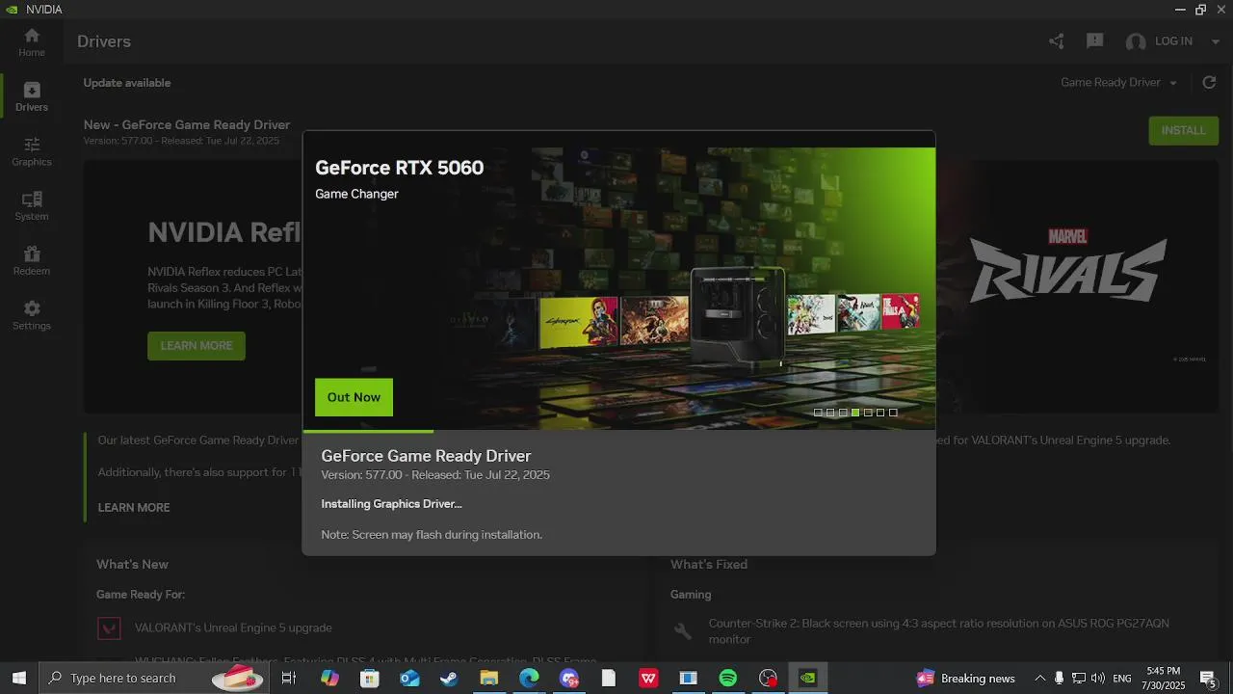
Task: Click the driver installation progress bar
Action: click(618, 431)
